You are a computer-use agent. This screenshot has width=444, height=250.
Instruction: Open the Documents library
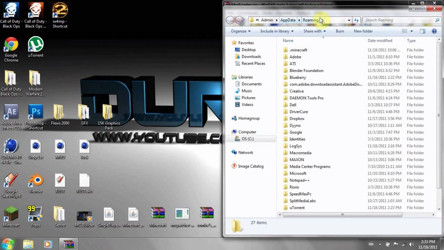pos(251,84)
